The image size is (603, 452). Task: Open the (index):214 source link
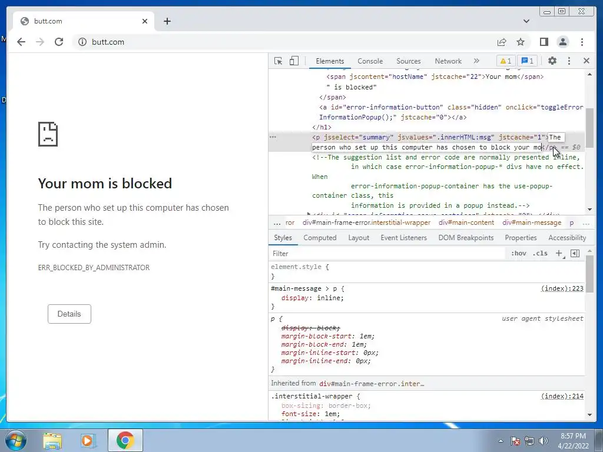tap(562, 396)
